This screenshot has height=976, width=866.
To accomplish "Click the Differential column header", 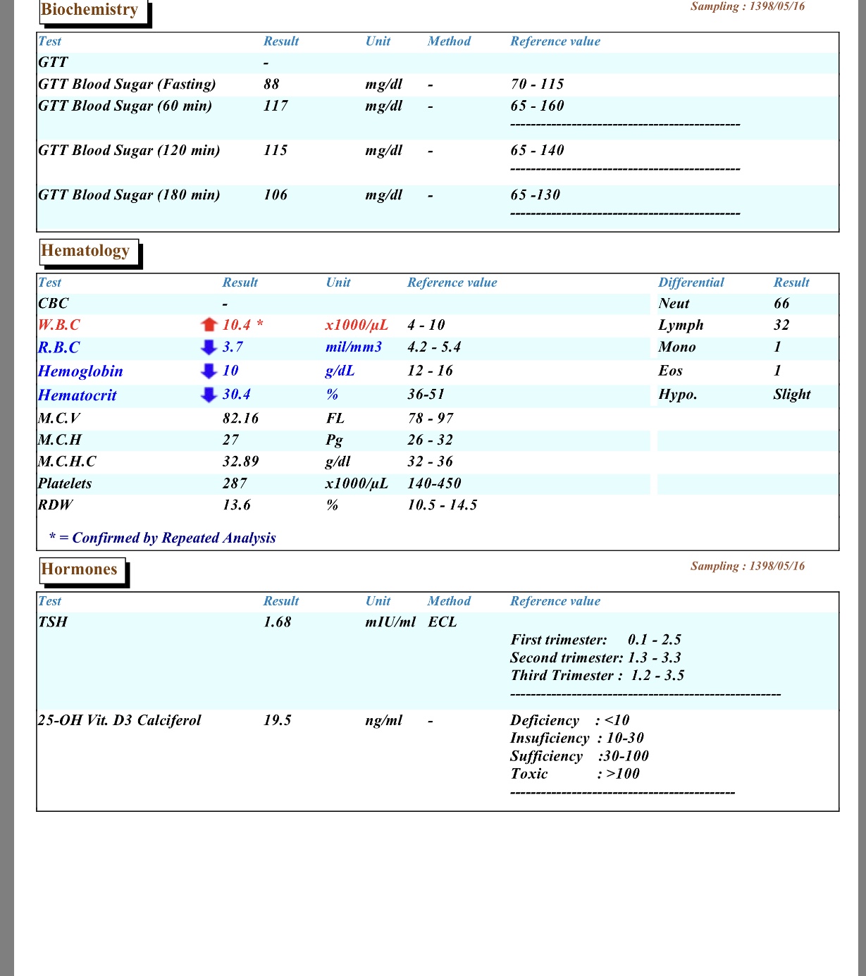I will [x=691, y=283].
